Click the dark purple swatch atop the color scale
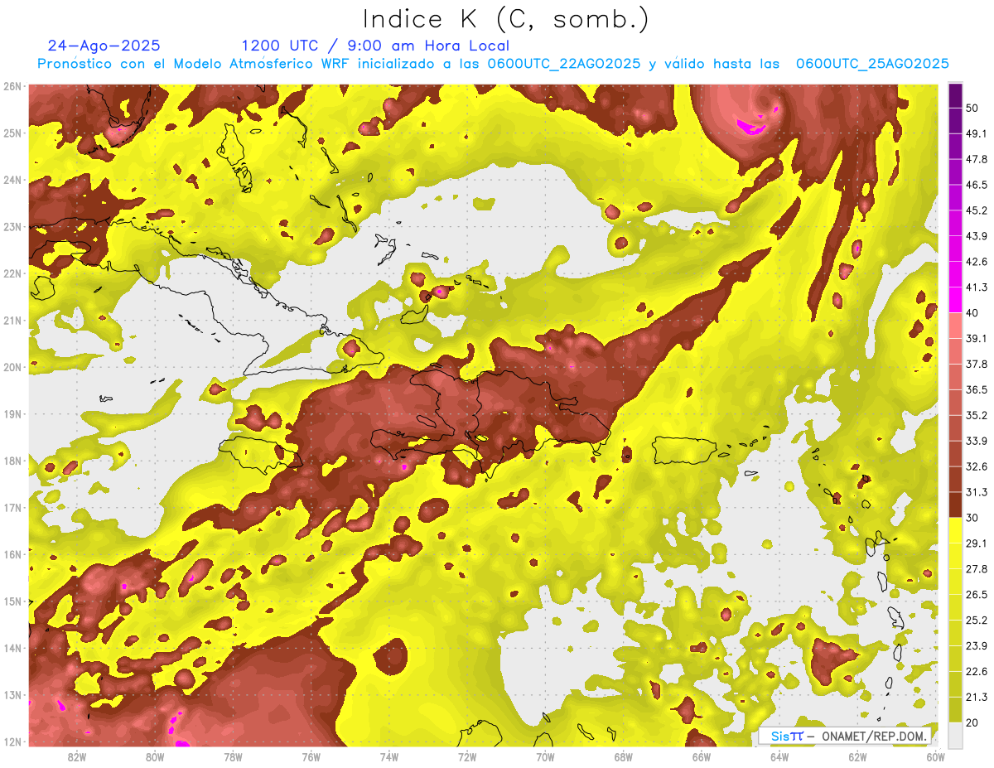Image resolution: width=994 pixels, height=768 pixels. point(955,96)
